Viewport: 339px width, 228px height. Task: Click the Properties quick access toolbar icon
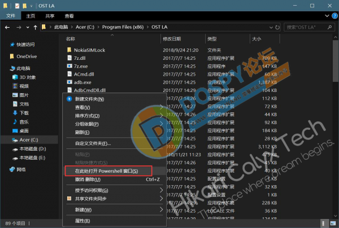(18, 6)
